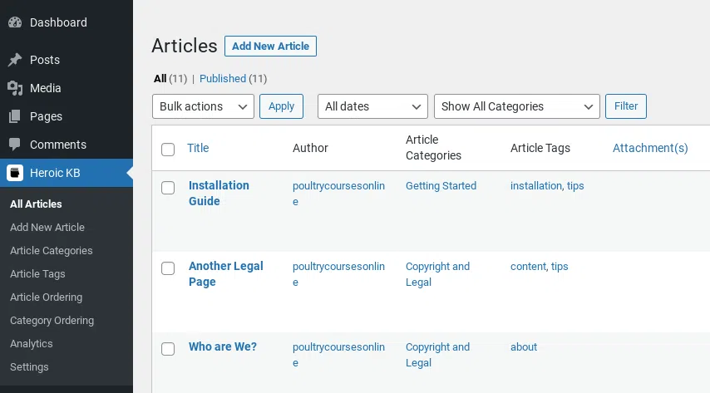Screen dimensions: 710x393
Task: Click the Comments speech bubble icon
Action: tap(15, 145)
